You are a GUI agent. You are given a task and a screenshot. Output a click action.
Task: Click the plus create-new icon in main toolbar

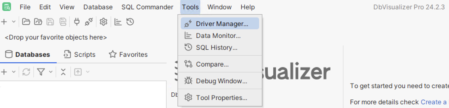pos(4,22)
